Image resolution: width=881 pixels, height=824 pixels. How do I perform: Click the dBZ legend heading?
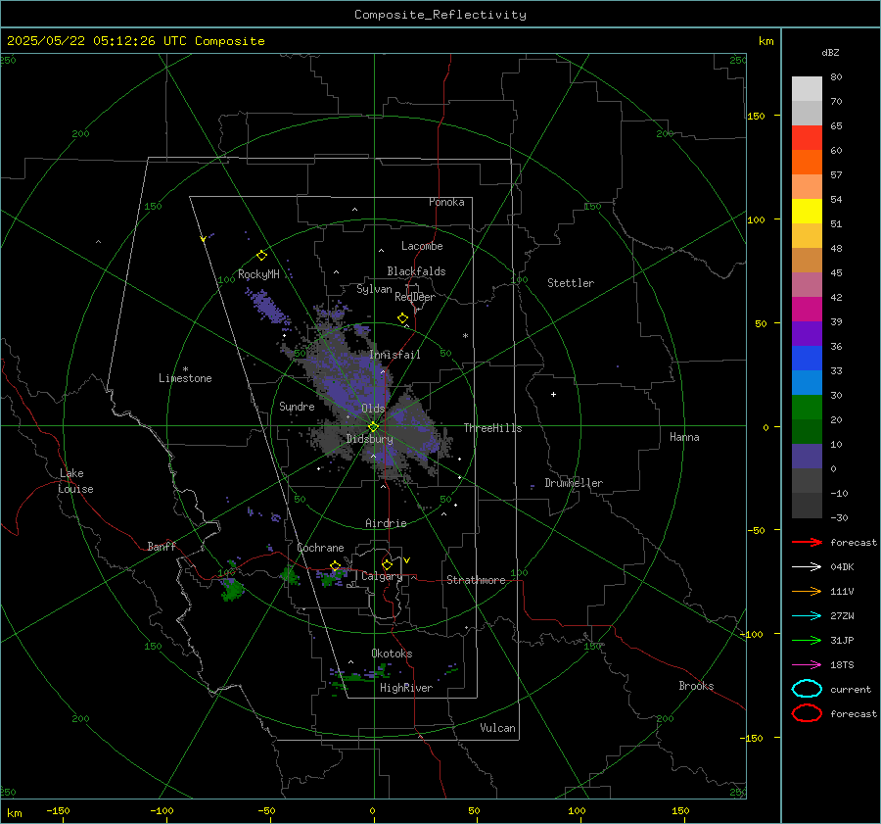pos(830,53)
